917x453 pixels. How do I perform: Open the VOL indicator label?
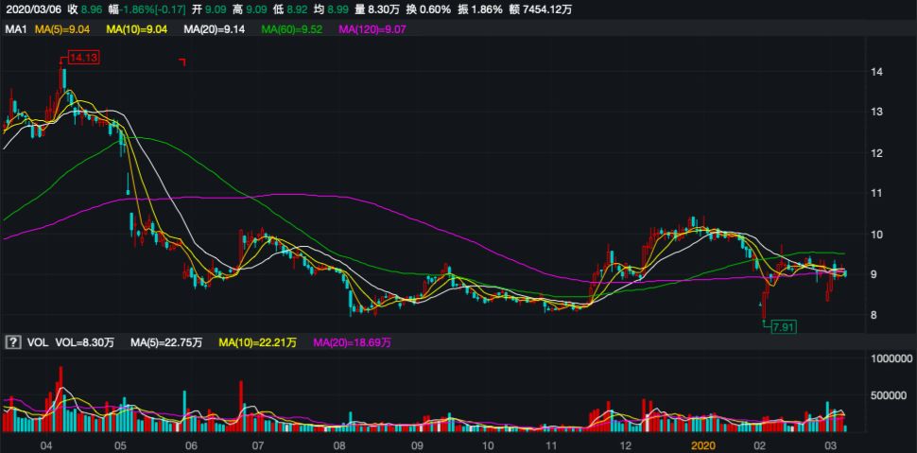[39, 341]
